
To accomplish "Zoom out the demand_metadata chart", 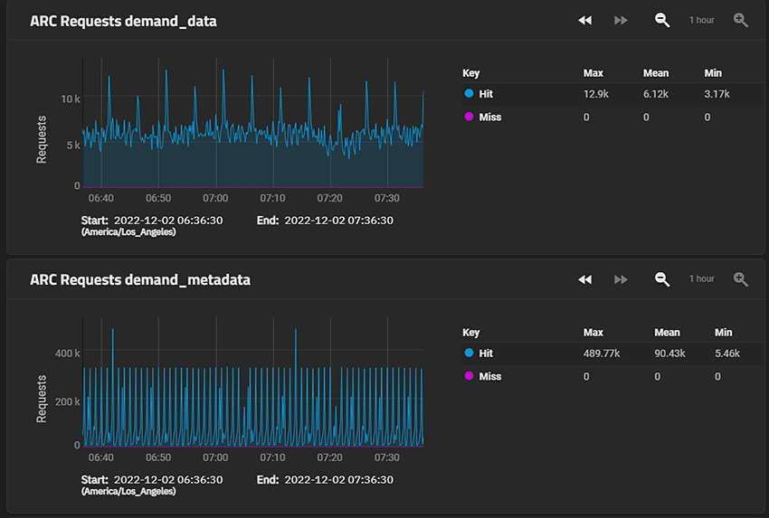I will [662, 279].
